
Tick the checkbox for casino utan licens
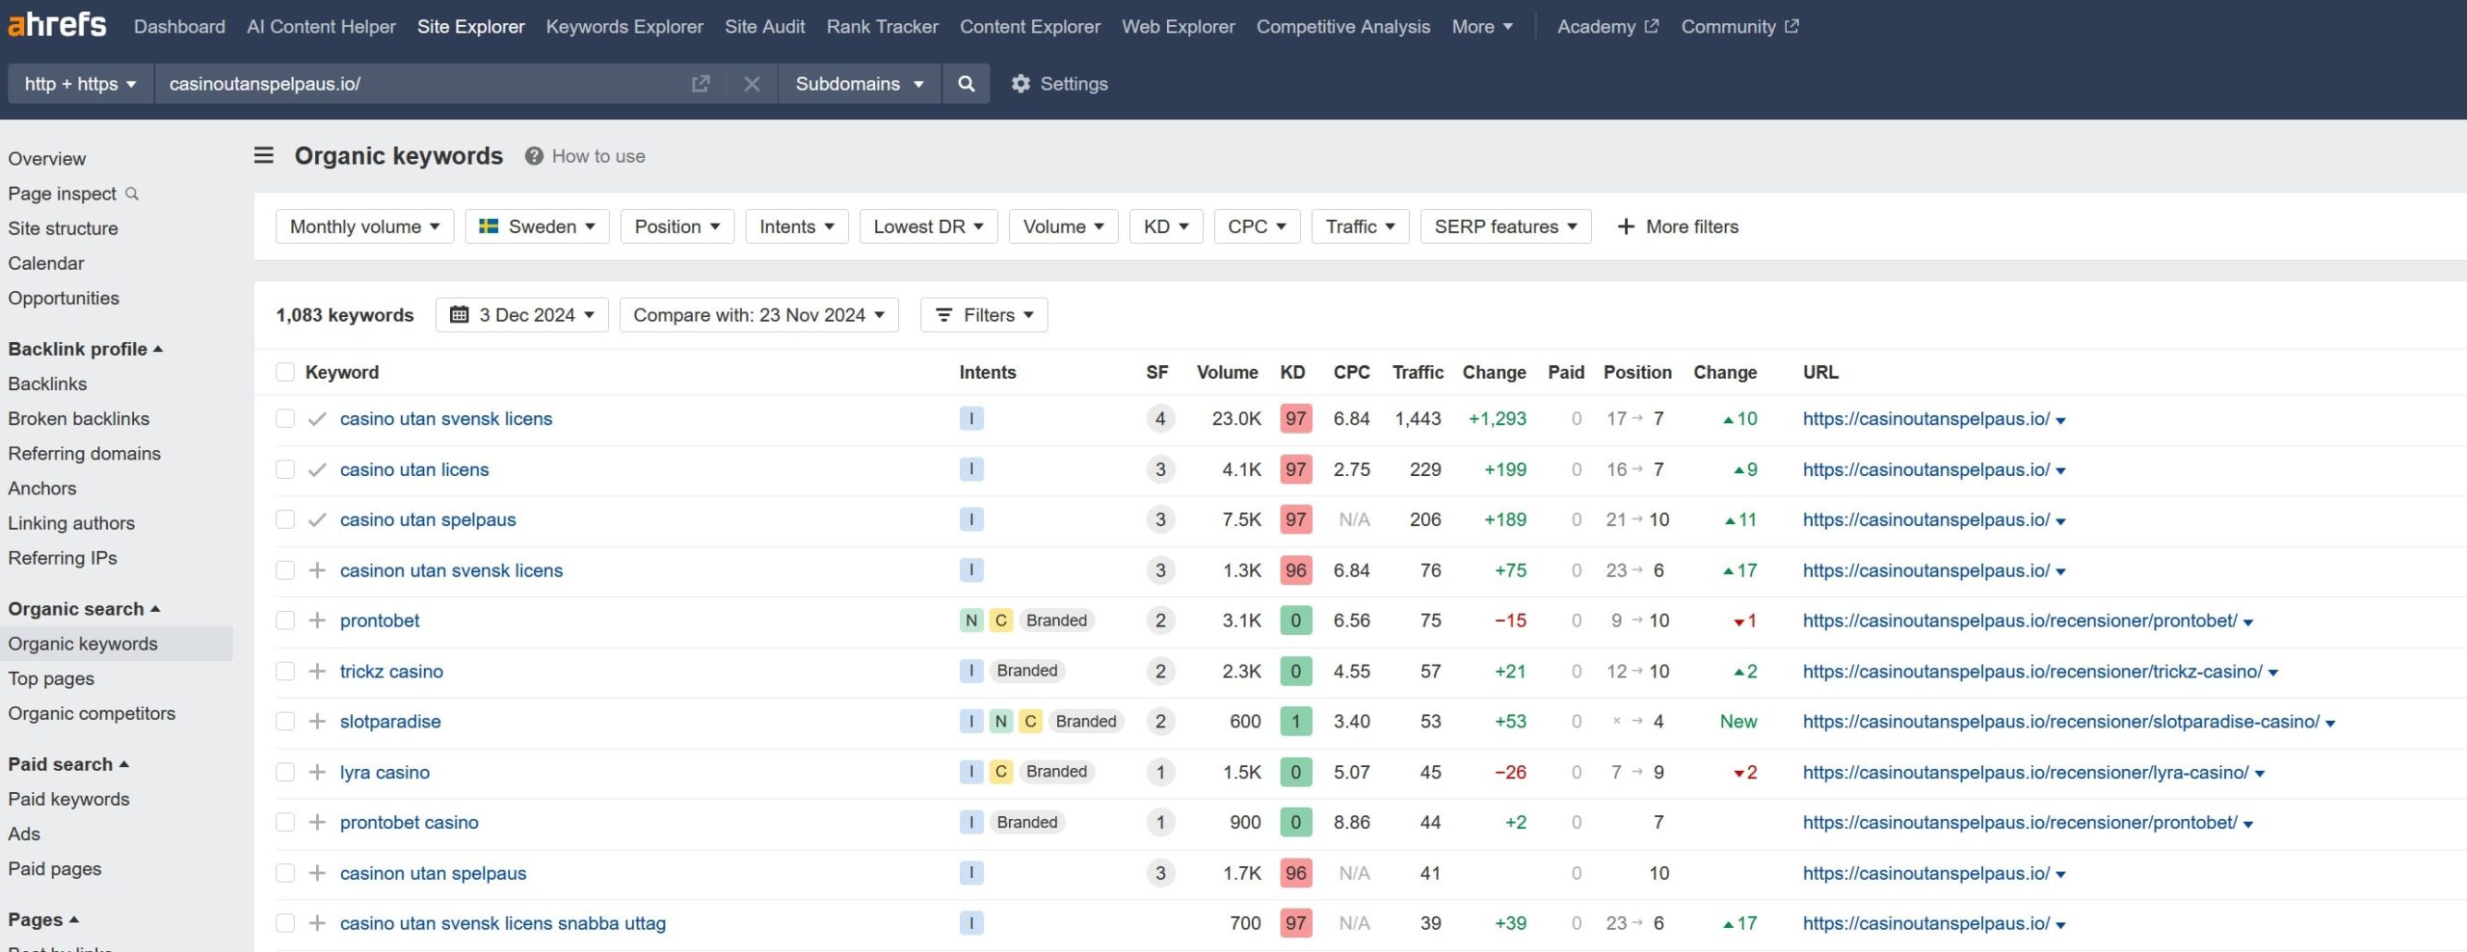click(x=285, y=469)
